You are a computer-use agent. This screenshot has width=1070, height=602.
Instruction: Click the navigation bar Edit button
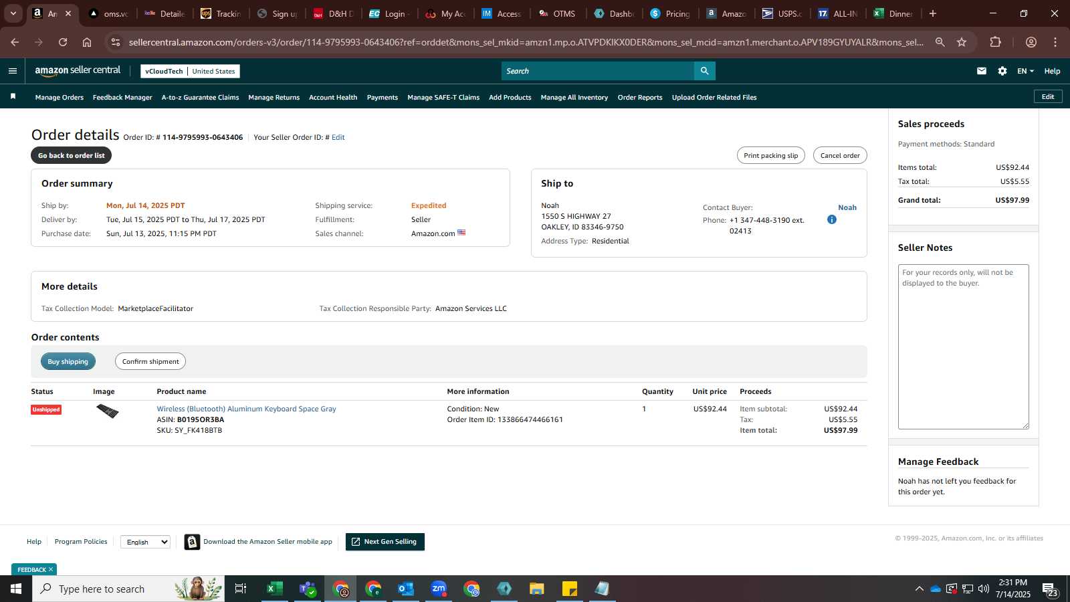[x=1047, y=97]
